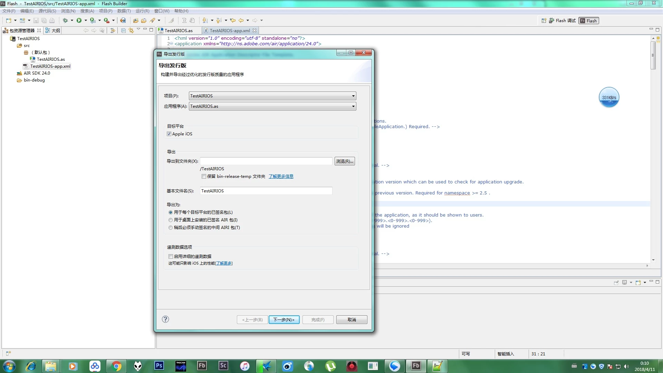The image size is (663, 373).
Task: Click the back navigation arrow icon in toolbar
Action: point(241,20)
